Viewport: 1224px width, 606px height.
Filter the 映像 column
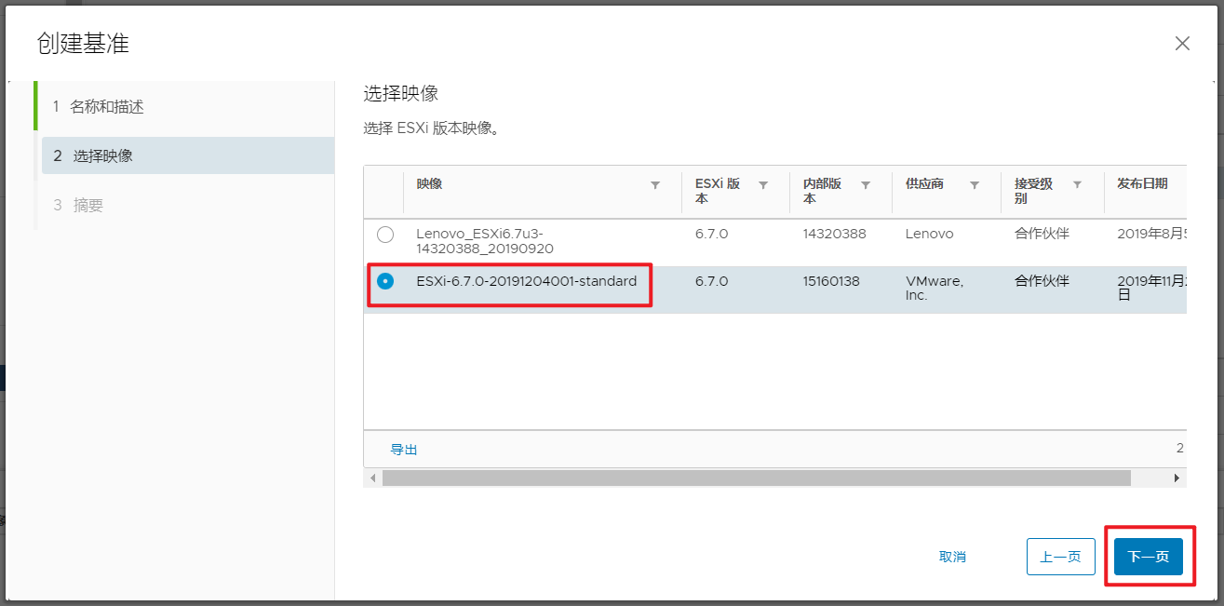point(655,185)
